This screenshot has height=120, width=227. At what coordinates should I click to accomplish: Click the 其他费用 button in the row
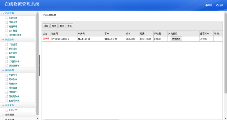pos(176,39)
